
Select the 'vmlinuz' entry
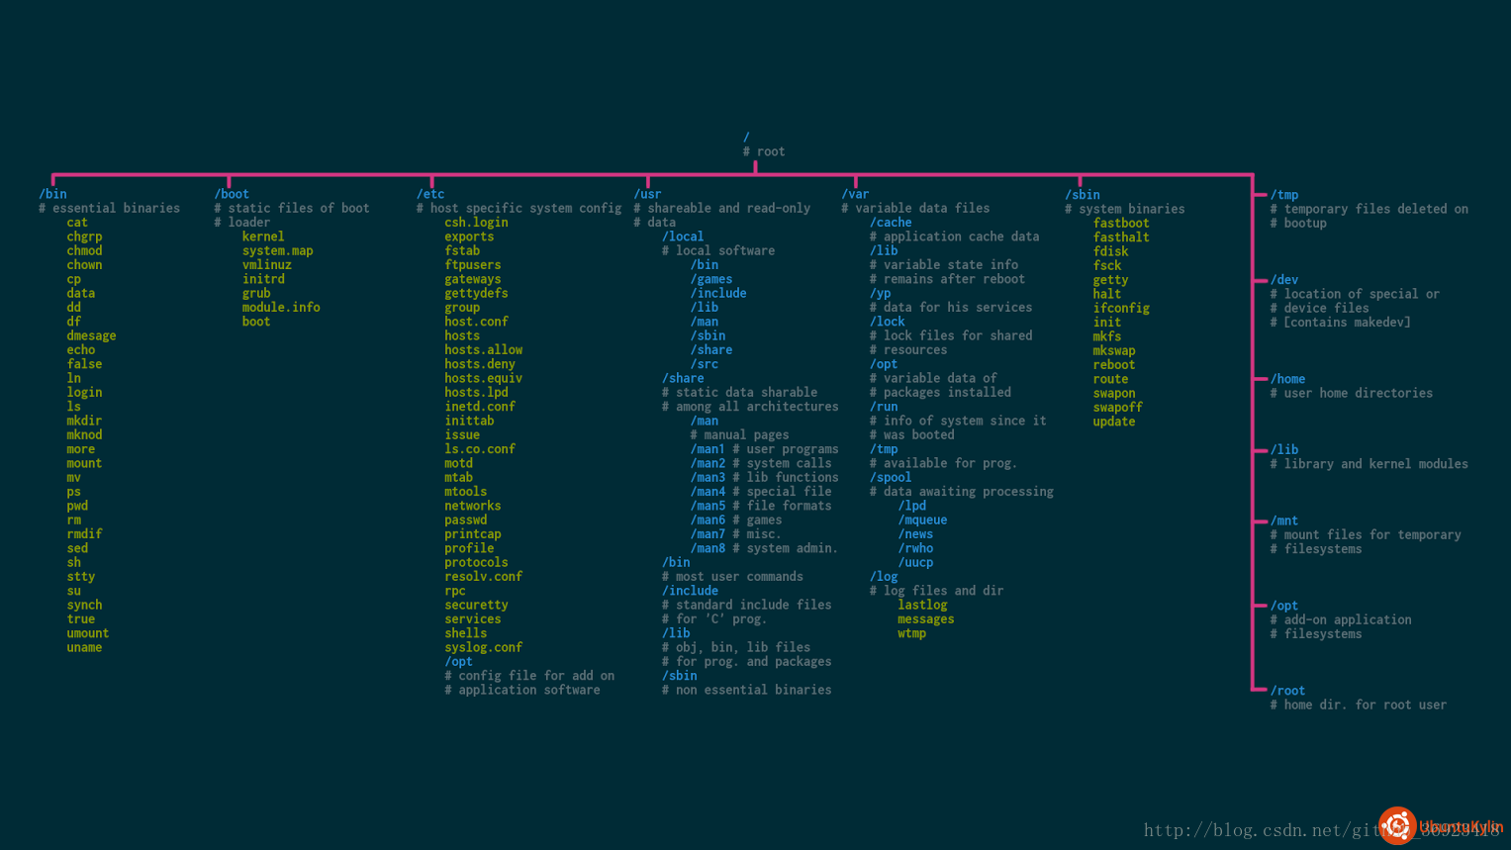point(267,265)
